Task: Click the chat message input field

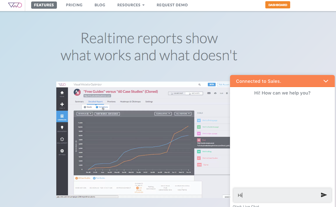Action: pos(276,195)
